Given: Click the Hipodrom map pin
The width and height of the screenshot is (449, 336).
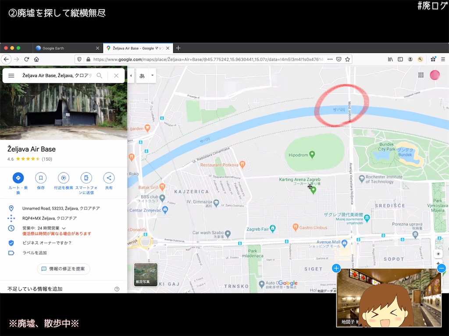Looking at the screenshot, I should click(312, 154).
